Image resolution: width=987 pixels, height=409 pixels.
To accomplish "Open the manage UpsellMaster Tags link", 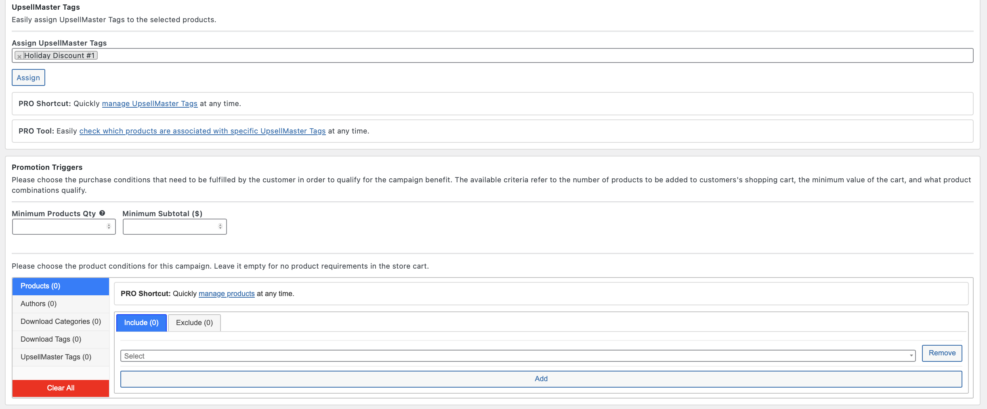I will tap(150, 104).
